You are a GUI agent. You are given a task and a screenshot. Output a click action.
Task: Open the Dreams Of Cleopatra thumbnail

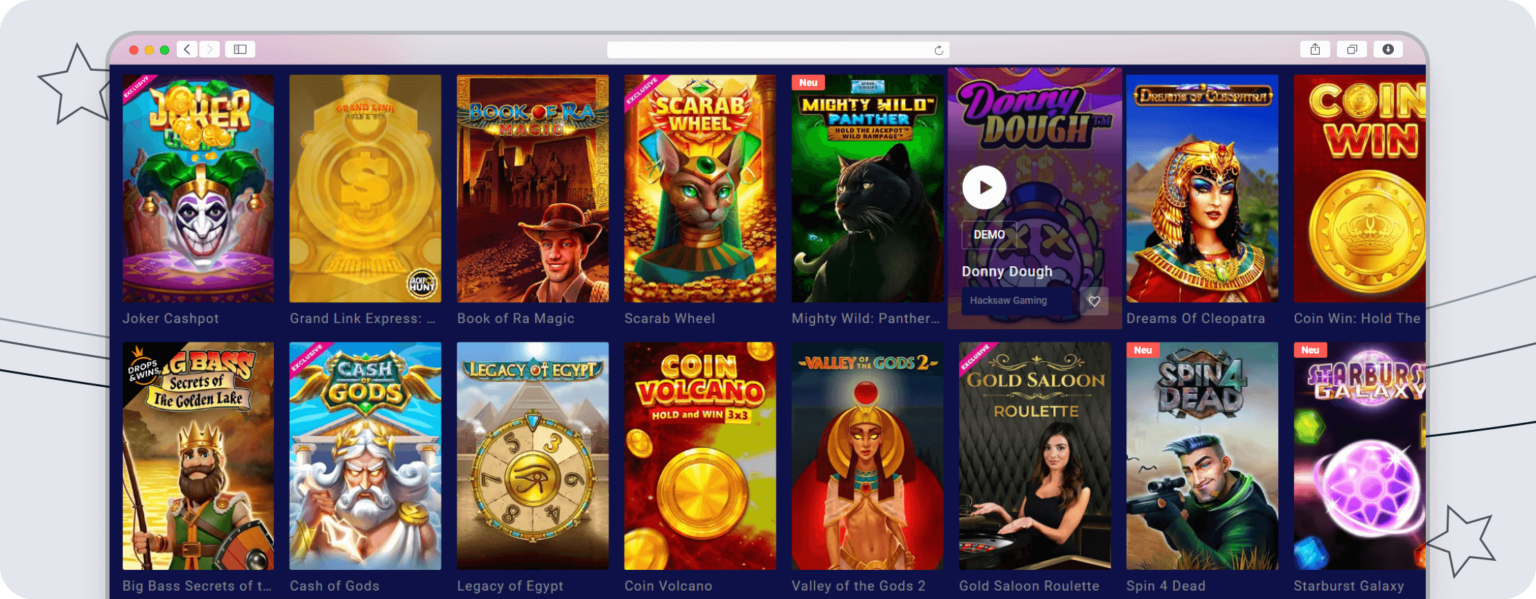click(x=1203, y=189)
